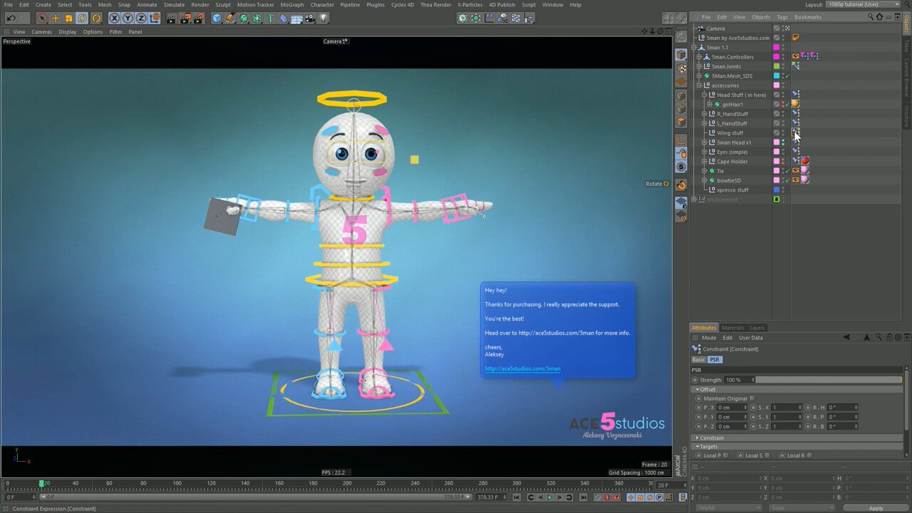Click the Camera object toolbar icon
The height and width of the screenshot is (513, 912).
[311, 18]
